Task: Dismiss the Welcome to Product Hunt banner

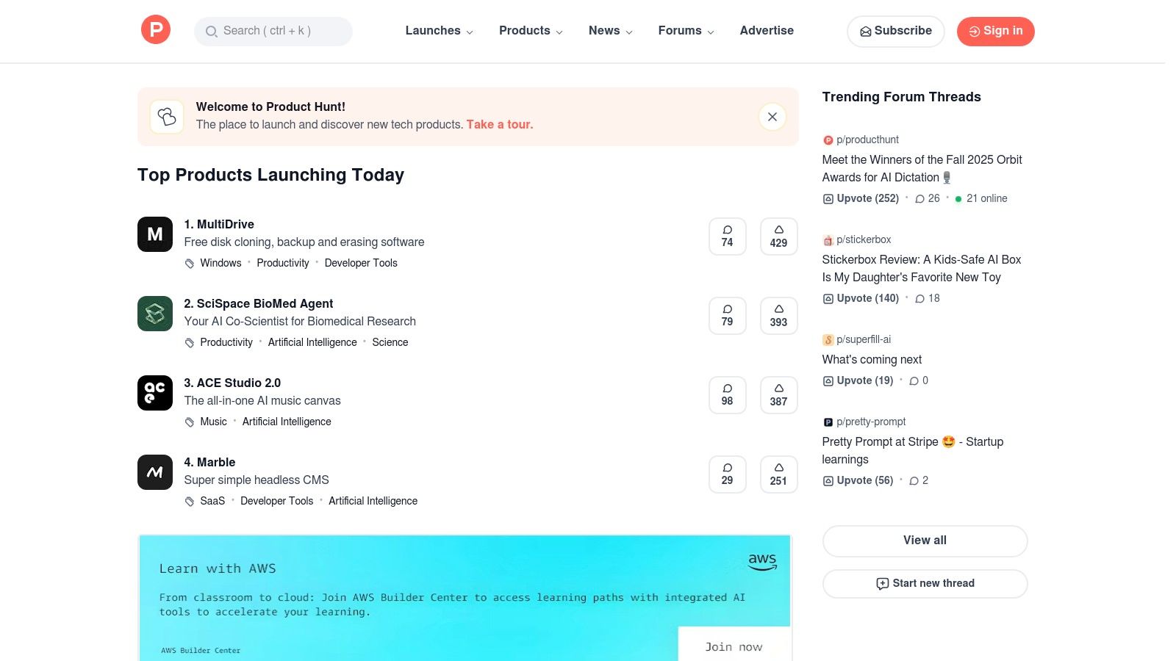Action: tap(772, 117)
